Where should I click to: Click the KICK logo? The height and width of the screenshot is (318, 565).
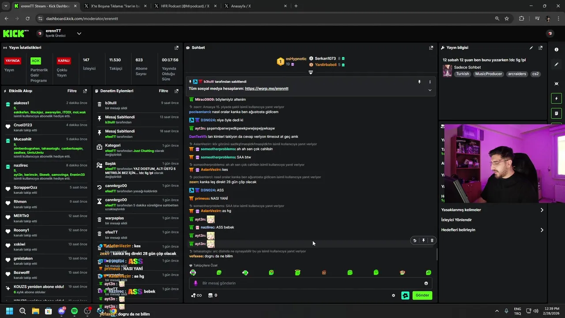[x=16, y=34]
